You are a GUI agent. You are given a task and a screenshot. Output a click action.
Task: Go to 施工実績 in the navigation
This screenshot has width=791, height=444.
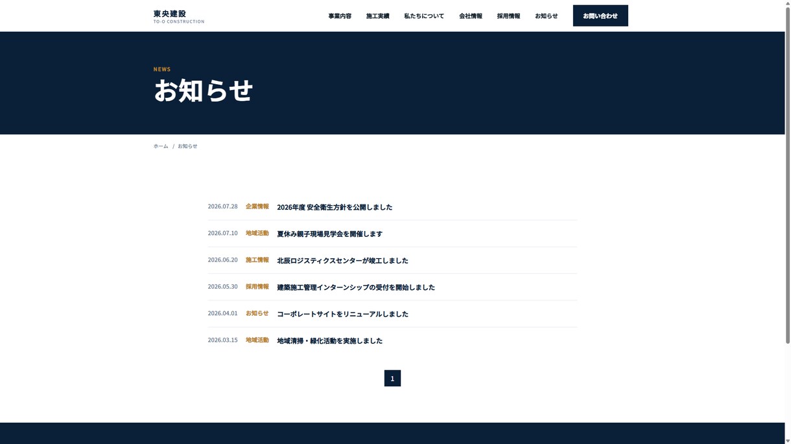(377, 16)
